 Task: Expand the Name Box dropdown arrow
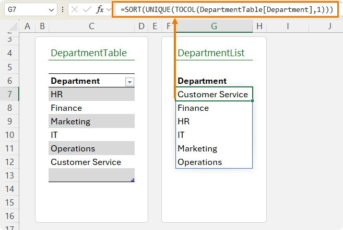51,10
